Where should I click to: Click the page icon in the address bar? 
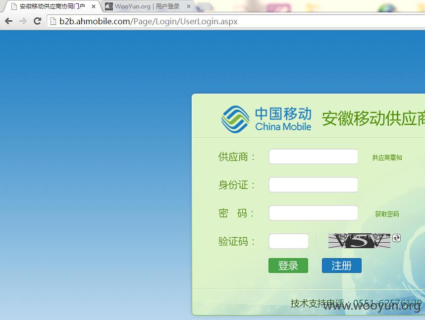click(53, 21)
